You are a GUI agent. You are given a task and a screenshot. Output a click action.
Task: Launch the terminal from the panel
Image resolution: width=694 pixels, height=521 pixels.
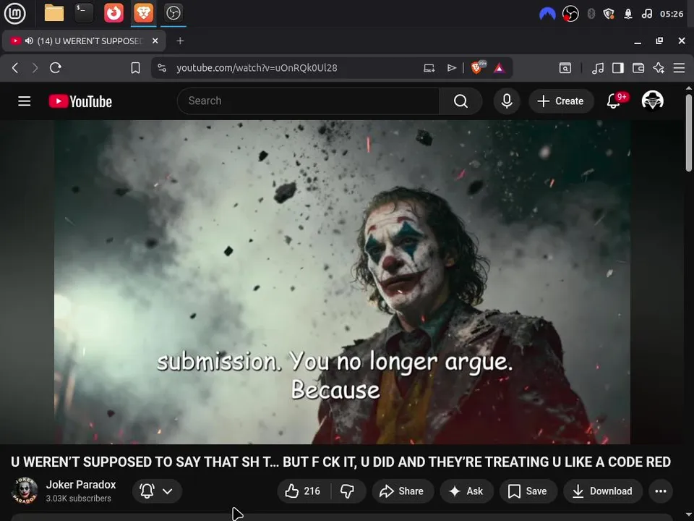pyautogui.click(x=84, y=13)
